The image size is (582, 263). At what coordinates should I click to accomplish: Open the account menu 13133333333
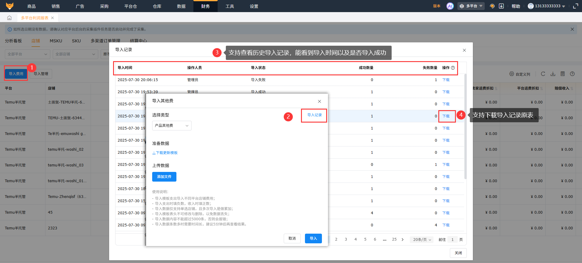[546, 6]
